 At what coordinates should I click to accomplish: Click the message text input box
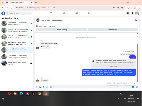[91, 87]
